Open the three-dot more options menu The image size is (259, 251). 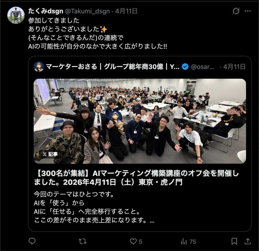point(248,11)
